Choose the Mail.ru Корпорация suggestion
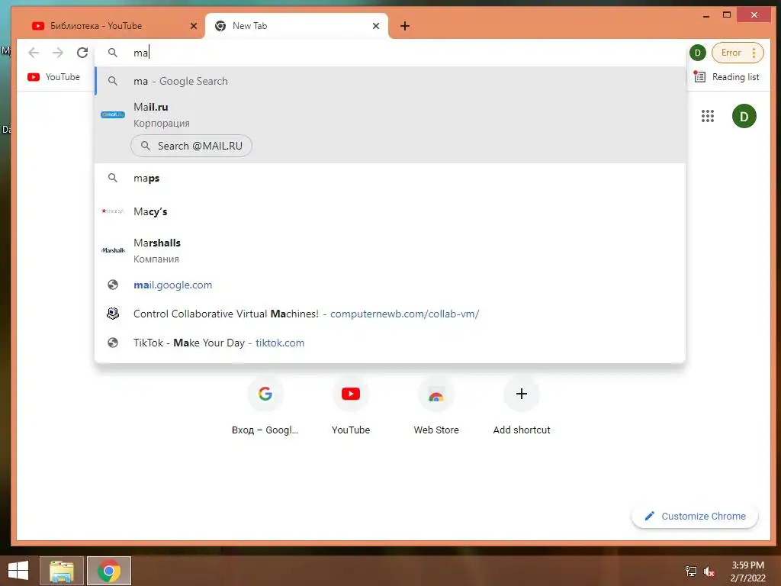Viewport: 781px width, 586px height. click(390, 114)
